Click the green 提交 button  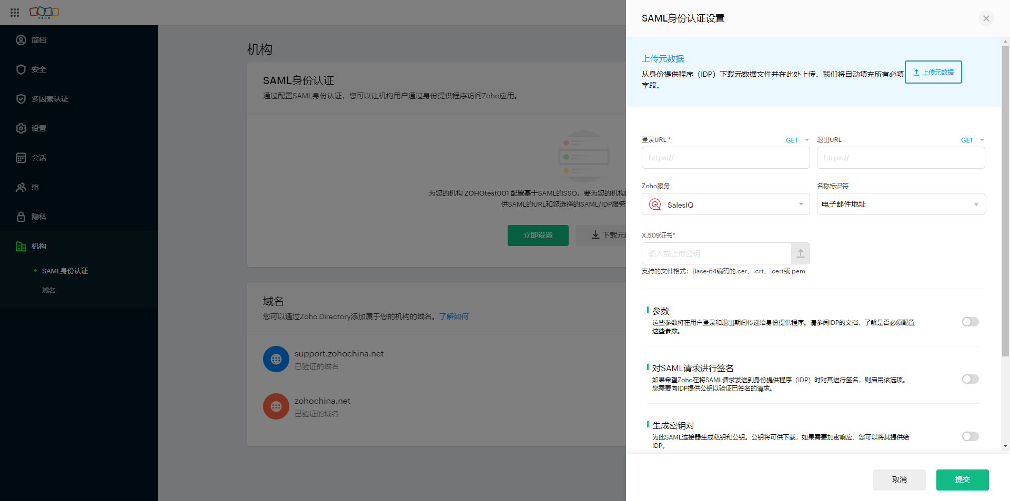pos(962,479)
